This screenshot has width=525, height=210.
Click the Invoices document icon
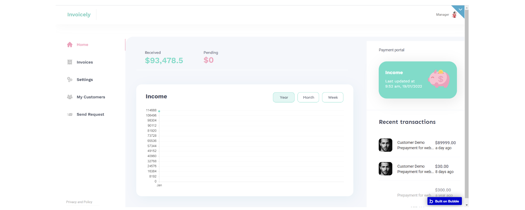point(70,62)
